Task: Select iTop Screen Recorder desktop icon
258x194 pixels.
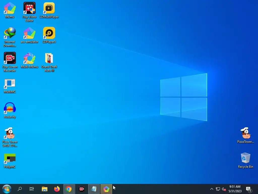Action: [10, 62]
